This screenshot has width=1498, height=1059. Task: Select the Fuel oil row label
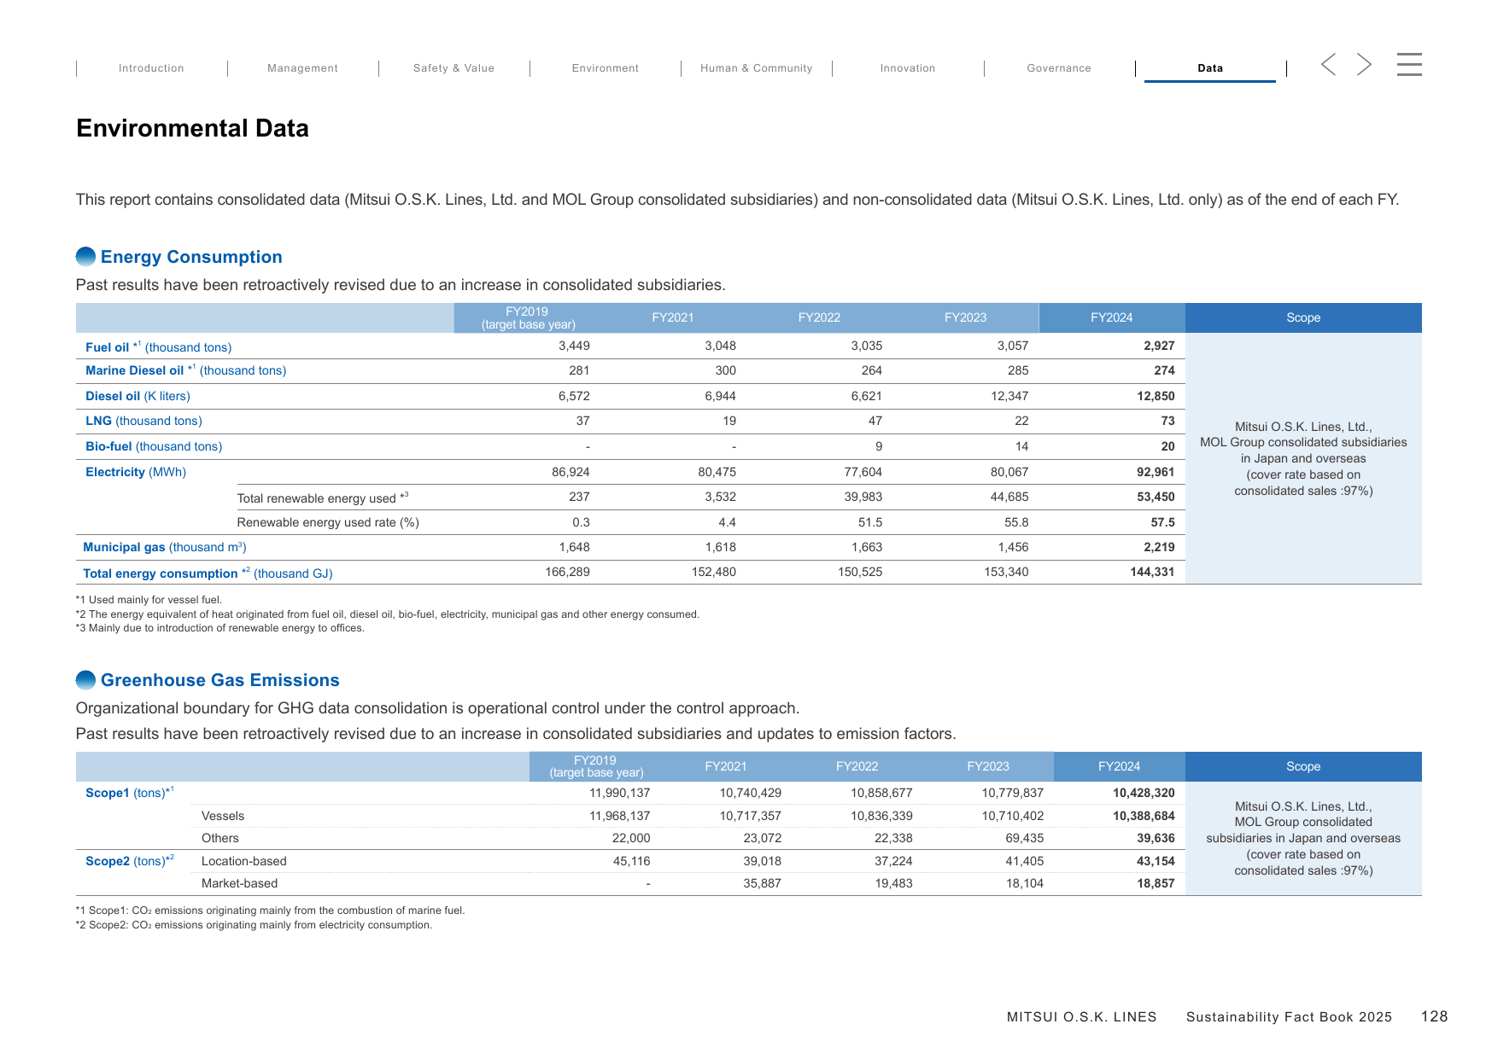click(x=159, y=346)
